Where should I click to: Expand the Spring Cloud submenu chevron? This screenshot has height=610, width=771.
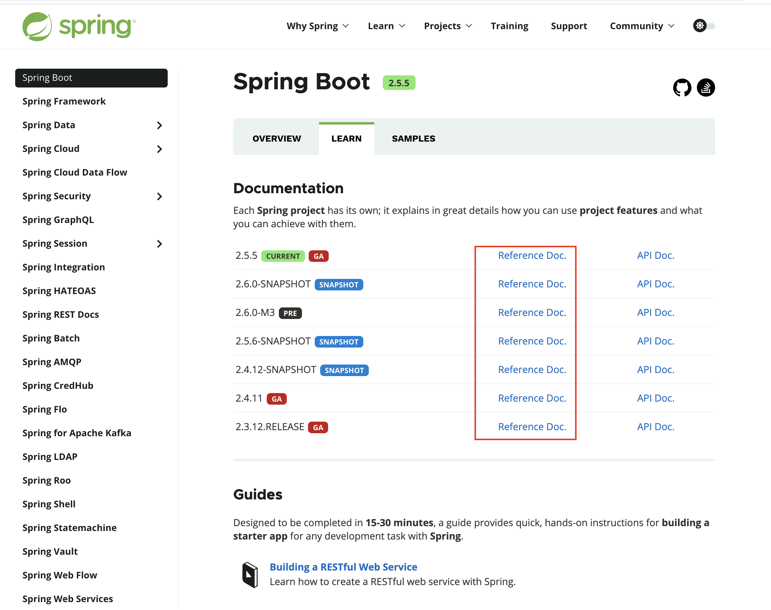tap(159, 149)
